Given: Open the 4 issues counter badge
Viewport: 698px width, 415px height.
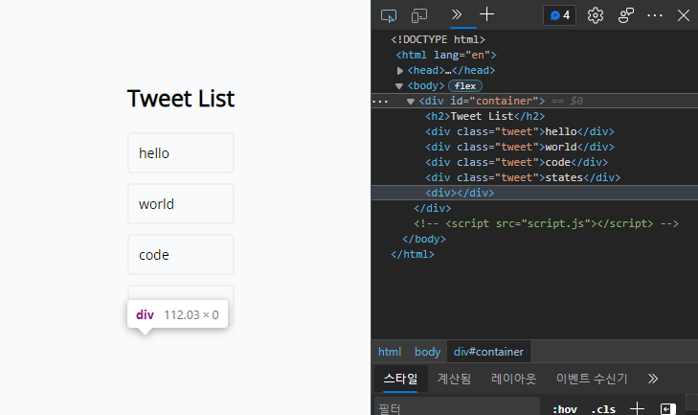Looking at the screenshot, I should (560, 15).
